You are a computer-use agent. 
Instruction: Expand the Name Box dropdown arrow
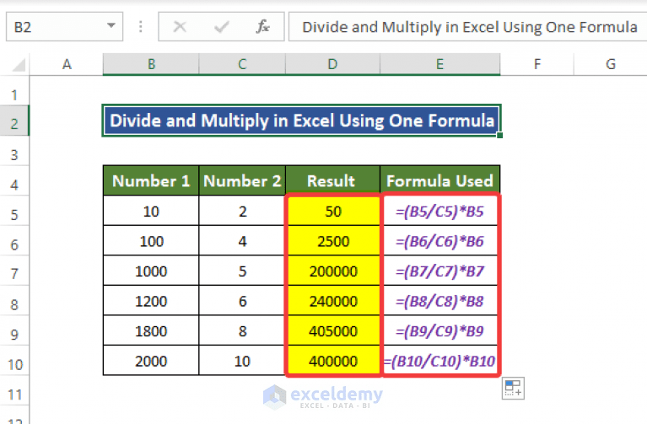tap(111, 26)
